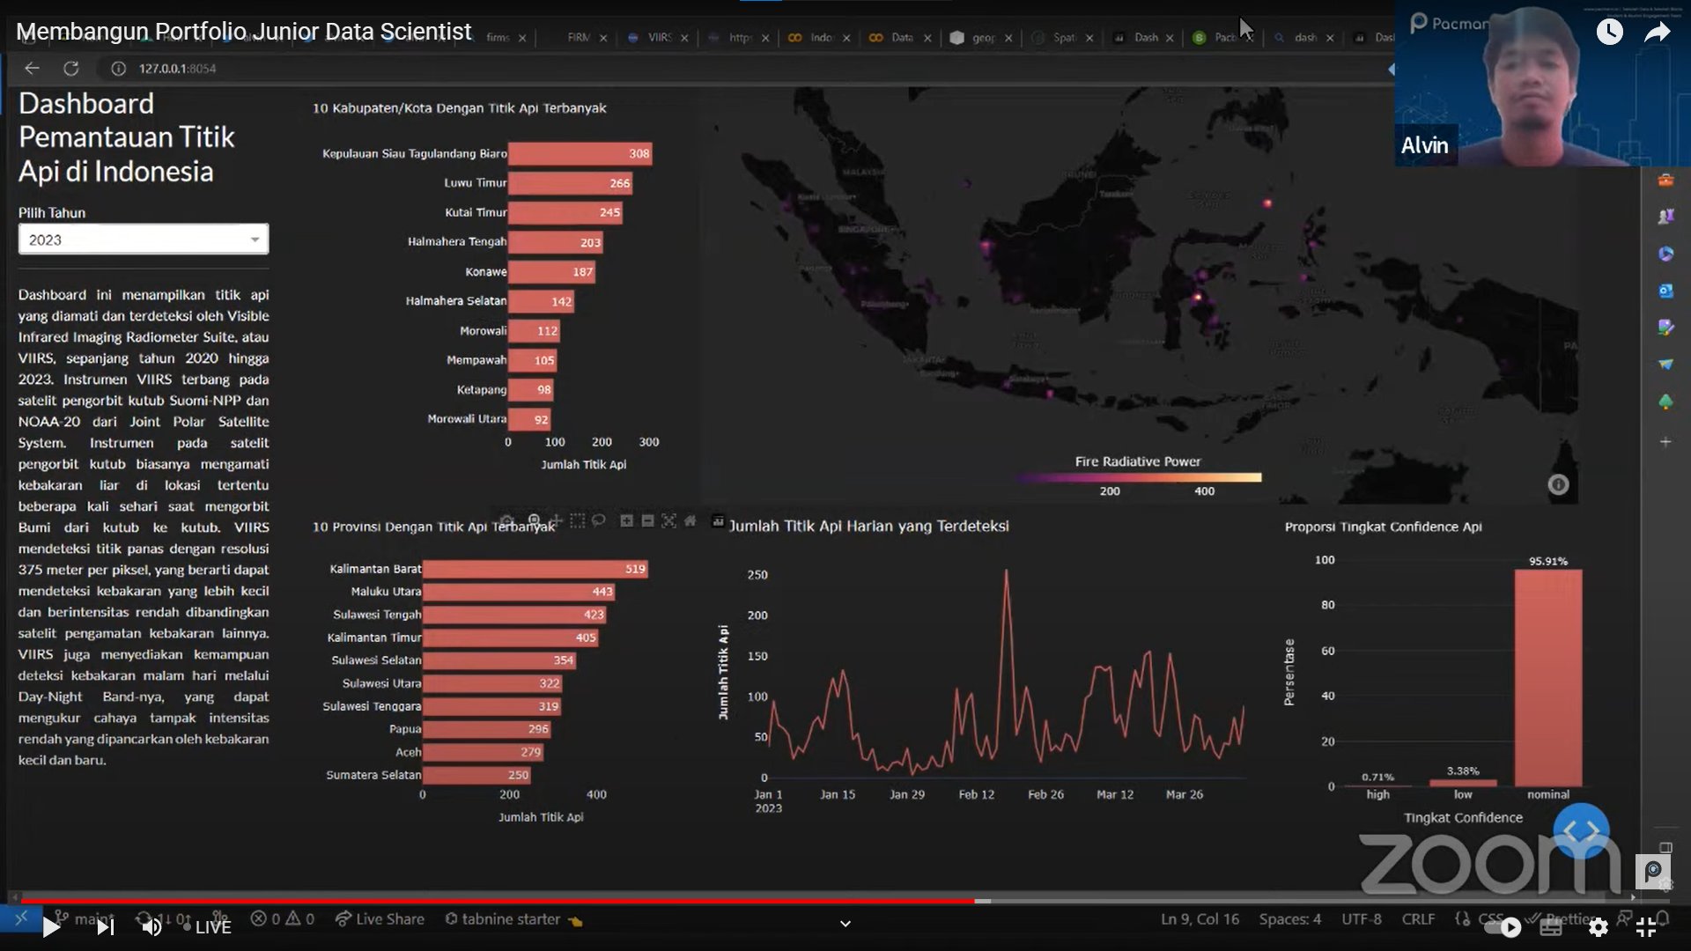The width and height of the screenshot is (1691, 951).
Task: Click UTF-8 encoding in status bar
Action: click(1362, 918)
